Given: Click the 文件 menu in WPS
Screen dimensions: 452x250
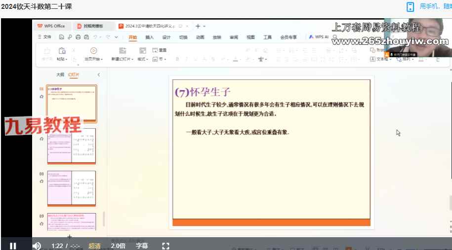Looking at the screenshot, I should 45,37.
